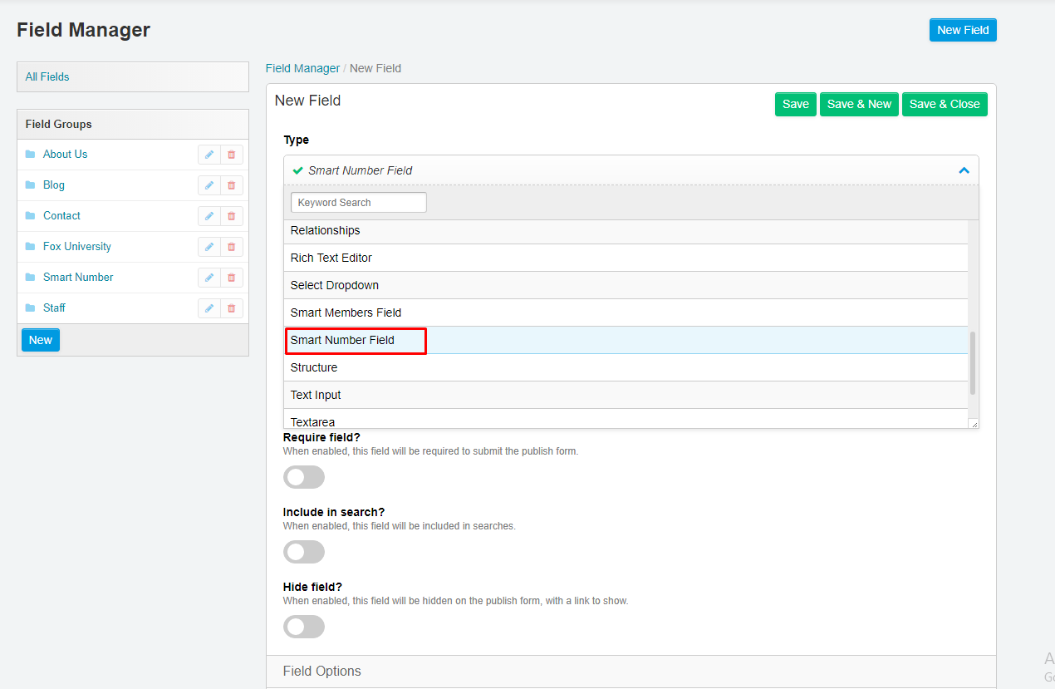Delete the Blog field group via trash icon
This screenshot has height=689, width=1055.
pos(232,185)
